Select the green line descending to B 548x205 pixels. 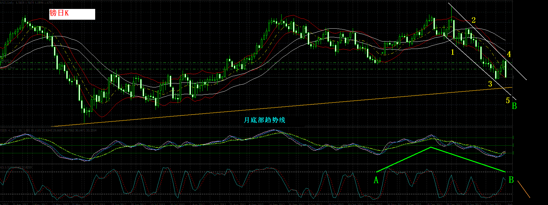468,159
